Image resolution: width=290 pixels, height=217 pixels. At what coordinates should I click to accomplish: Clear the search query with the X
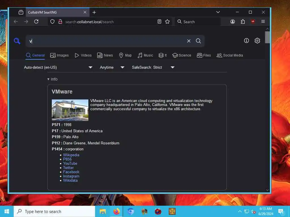tap(189, 41)
